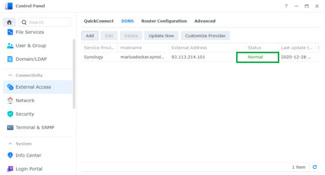Click the refresh icon at bottom right
The width and height of the screenshot is (325, 175).
point(314,167)
